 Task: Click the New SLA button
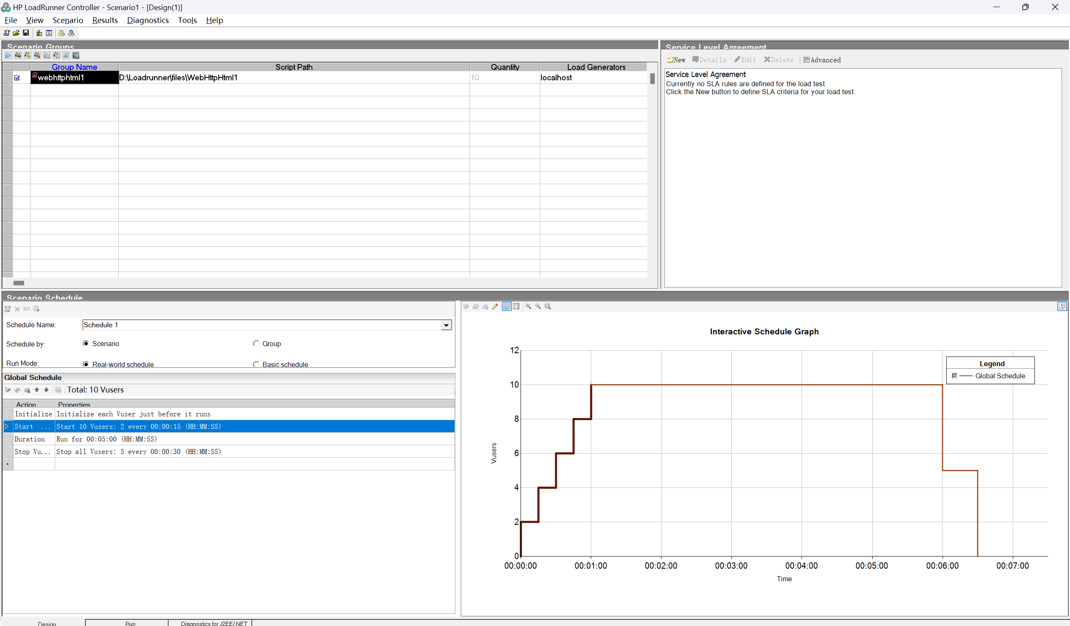coord(676,60)
